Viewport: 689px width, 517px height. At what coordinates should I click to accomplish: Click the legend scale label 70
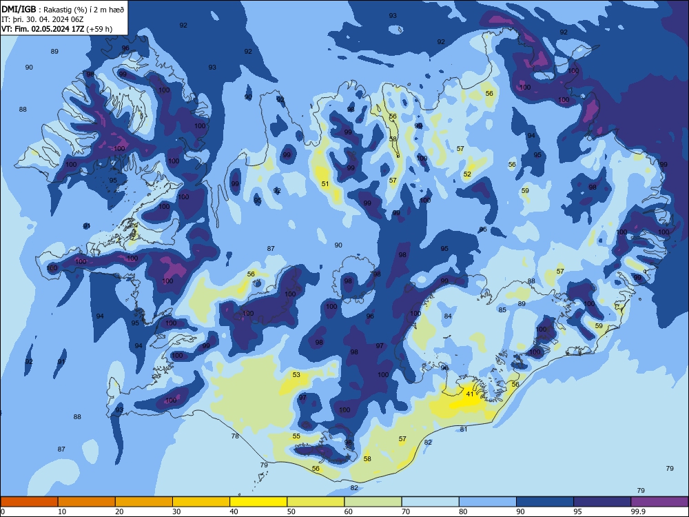click(x=406, y=511)
